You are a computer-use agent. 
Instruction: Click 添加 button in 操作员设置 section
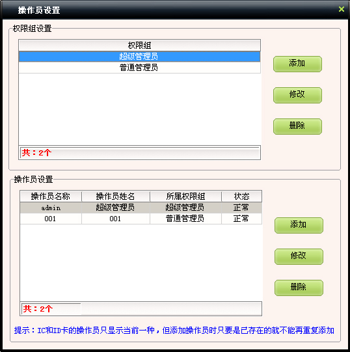coord(299,225)
